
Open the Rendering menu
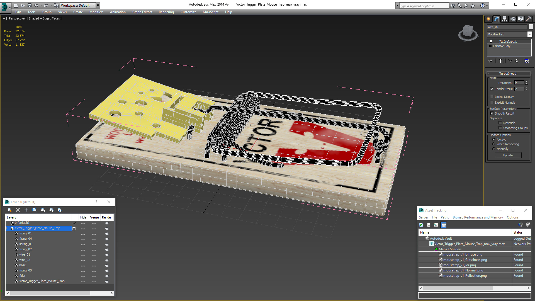pyautogui.click(x=166, y=12)
